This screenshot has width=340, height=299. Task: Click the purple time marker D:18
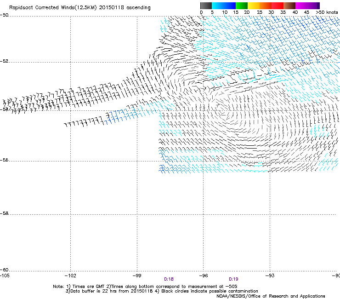click(x=169, y=279)
